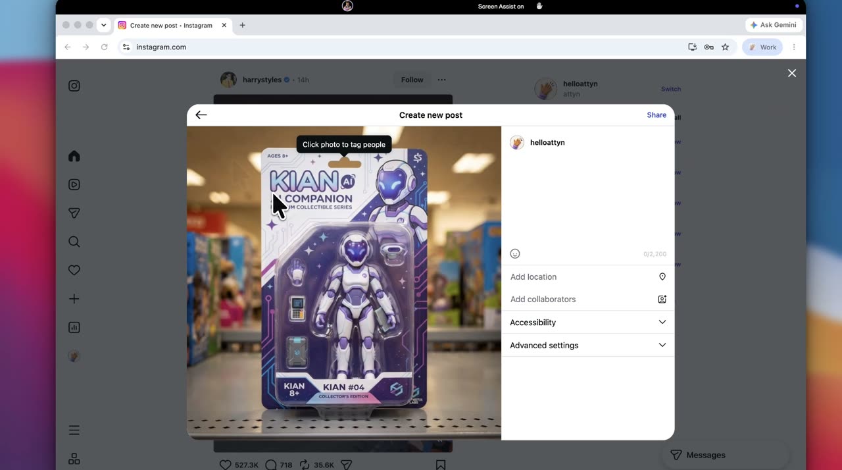The height and width of the screenshot is (470, 842).
Task: Open profile avatar in the sidebar
Action: (x=74, y=355)
